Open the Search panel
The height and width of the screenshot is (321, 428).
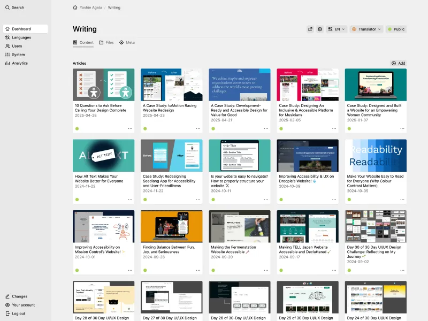click(16, 8)
